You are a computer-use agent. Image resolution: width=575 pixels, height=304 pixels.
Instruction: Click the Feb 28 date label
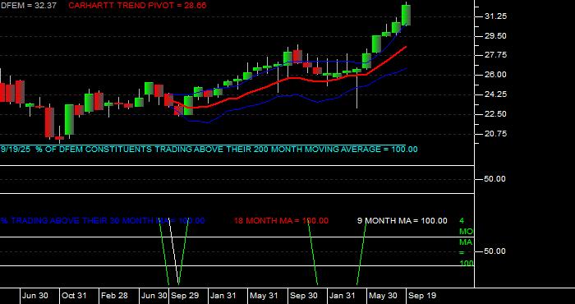[x=114, y=296]
